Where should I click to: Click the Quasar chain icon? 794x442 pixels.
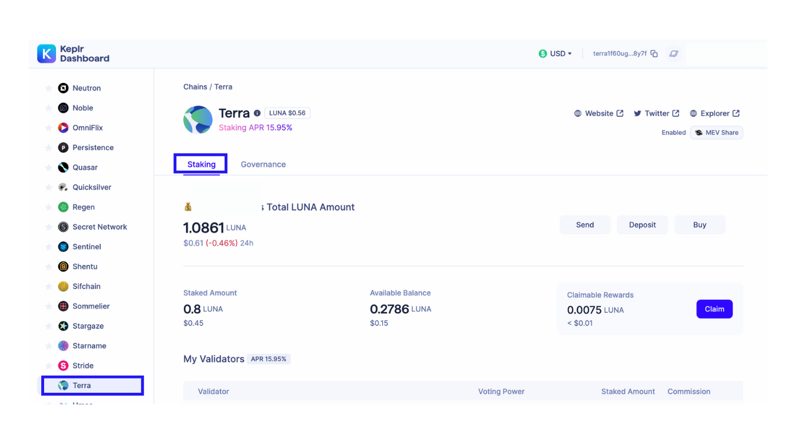coord(64,168)
